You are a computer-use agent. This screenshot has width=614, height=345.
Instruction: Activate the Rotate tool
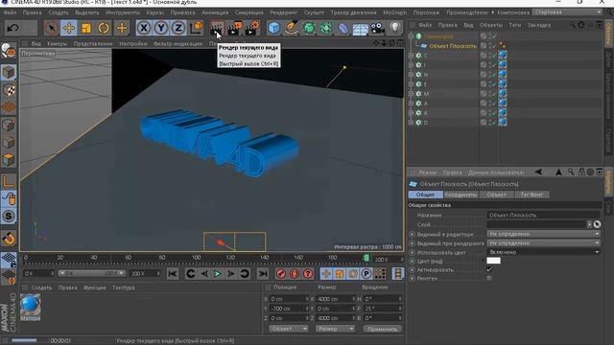point(104,28)
